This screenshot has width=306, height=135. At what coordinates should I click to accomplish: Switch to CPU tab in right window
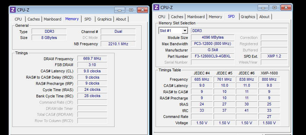click(162, 17)
